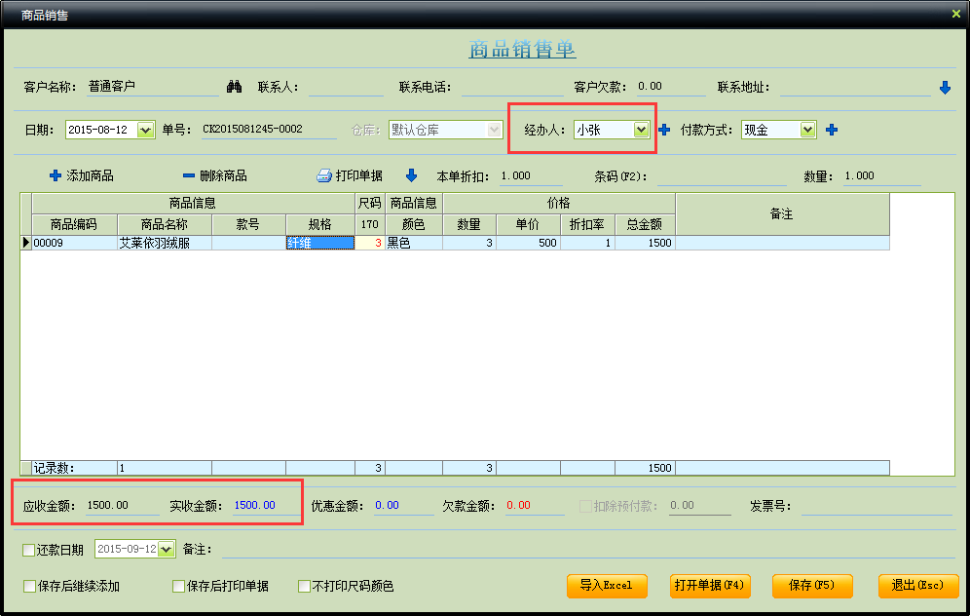Image resolution: width=970 pixels, height=616 pixels.
Task: Click the 本单折扣 input field
Action: pyautogui.click(x=531, y=176)
